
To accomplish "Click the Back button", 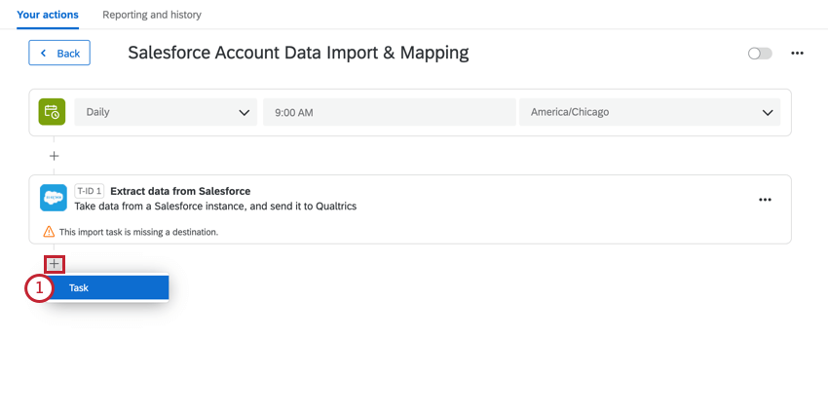I will click(x=59, y=53).
